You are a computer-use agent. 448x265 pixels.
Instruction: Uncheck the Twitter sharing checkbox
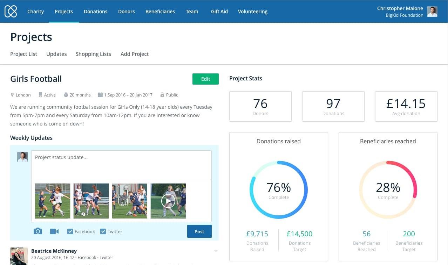point(103,231)
